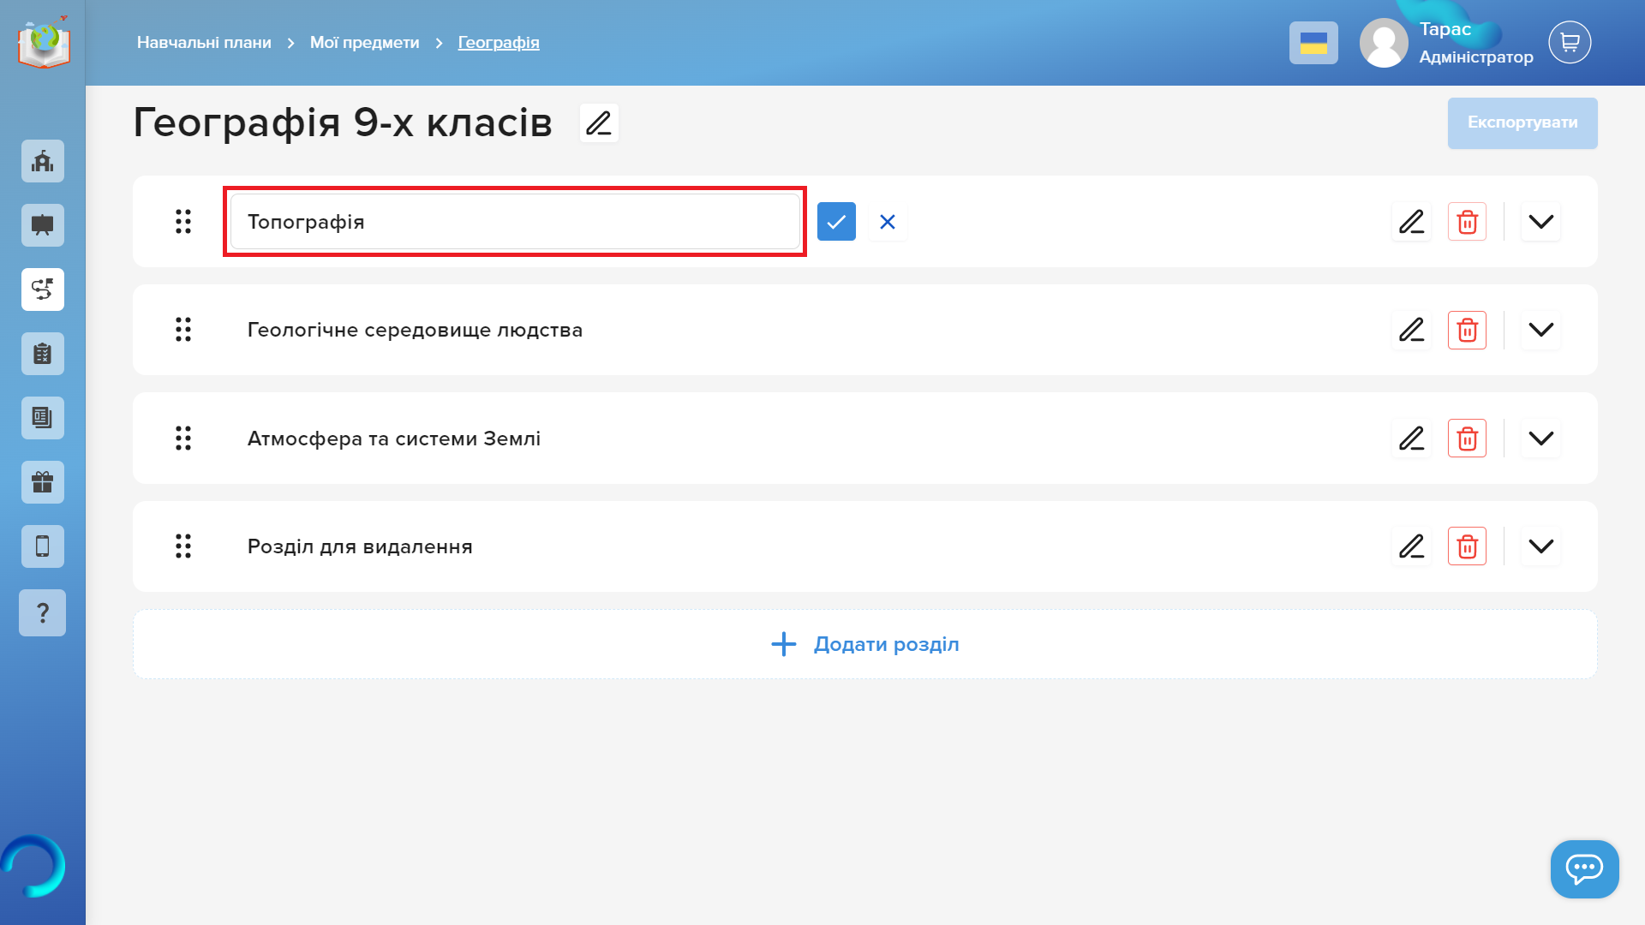1645x925 pixels.
Task: Open the school building sidebar icon
Action: tap(43, 161)
